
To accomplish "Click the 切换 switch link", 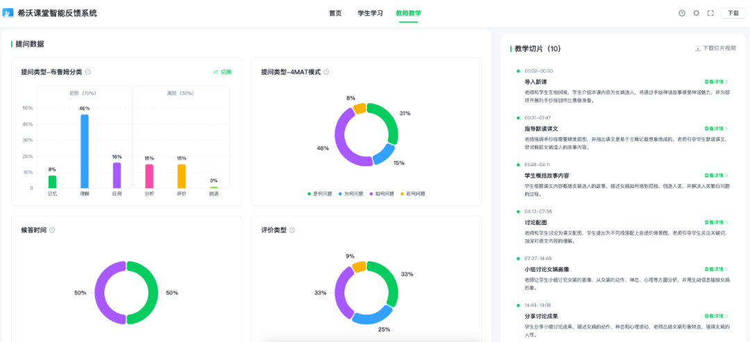I will pyautogui.click(x=223, y=72).
